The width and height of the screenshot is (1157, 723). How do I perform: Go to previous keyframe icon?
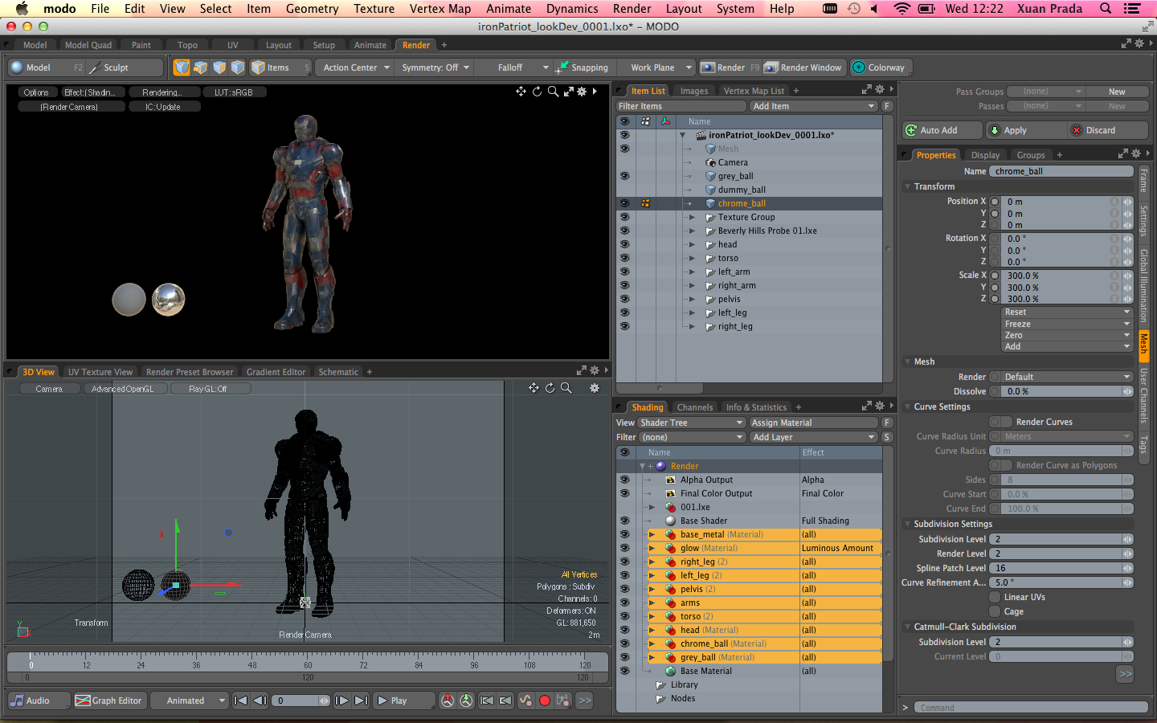point(487,701)
